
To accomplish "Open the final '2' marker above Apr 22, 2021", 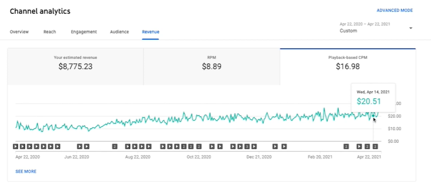I will 375,147.
